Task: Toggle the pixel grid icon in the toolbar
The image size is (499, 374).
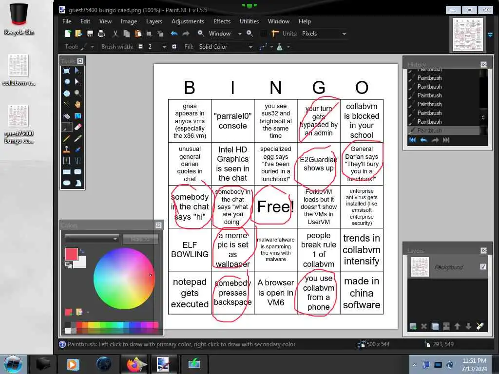Action: tap(264, 34)
